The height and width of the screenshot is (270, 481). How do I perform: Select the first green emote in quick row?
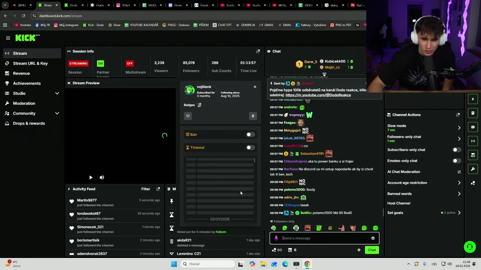(274, 228)
